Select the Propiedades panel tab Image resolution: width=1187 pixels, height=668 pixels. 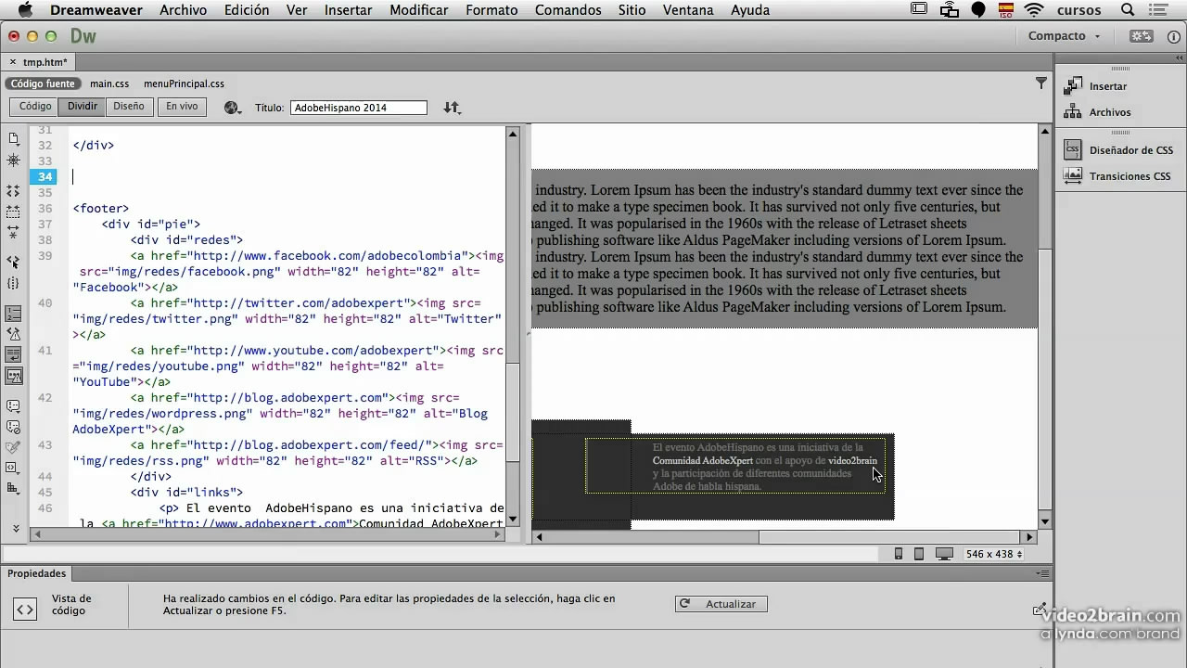click(x=37, y=573)
